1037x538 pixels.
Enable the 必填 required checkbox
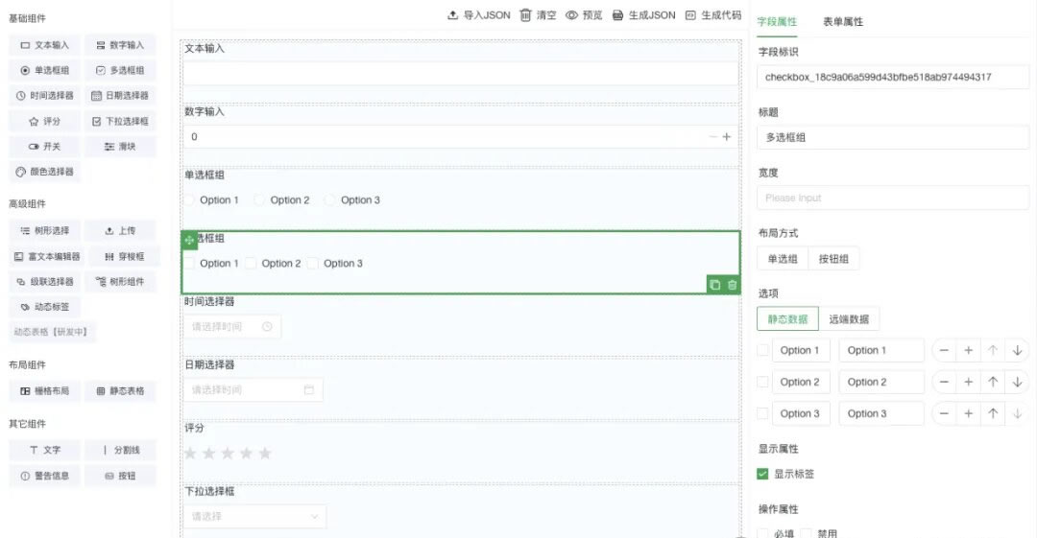coord(763,532)
